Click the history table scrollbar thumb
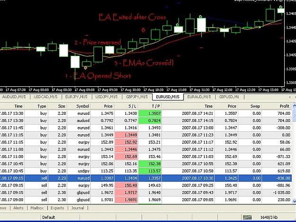 coord(294,115)
